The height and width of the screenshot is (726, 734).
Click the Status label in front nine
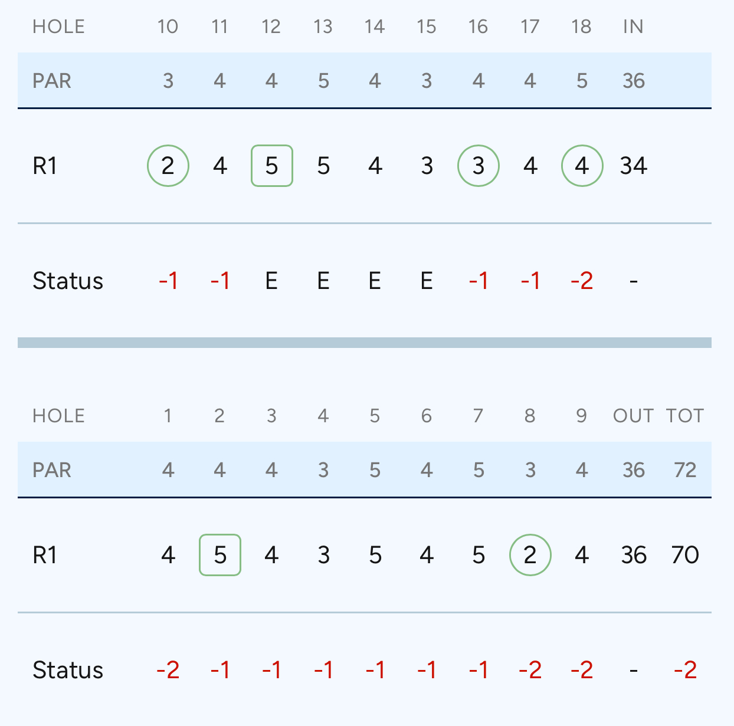point(68,670)
